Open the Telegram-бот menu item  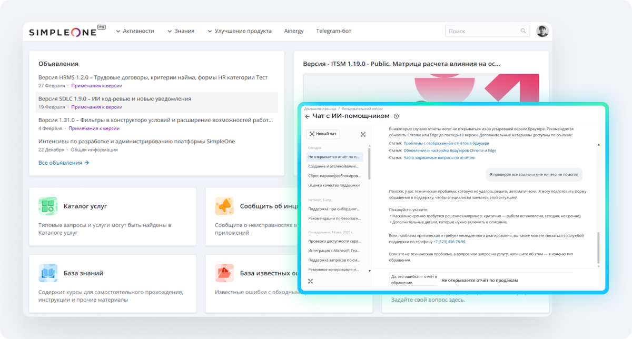(333, 31)
